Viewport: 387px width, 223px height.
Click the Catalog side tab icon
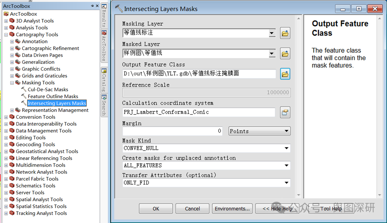point(104,71)
